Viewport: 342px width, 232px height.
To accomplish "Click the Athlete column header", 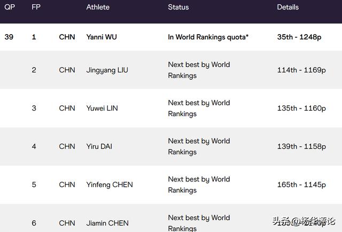I will pos(98,7).
